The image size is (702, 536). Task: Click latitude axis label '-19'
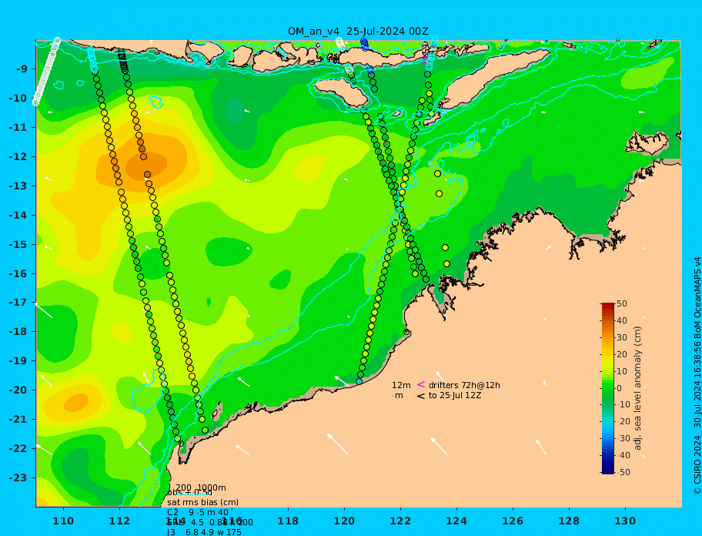(x=18, y=361)
